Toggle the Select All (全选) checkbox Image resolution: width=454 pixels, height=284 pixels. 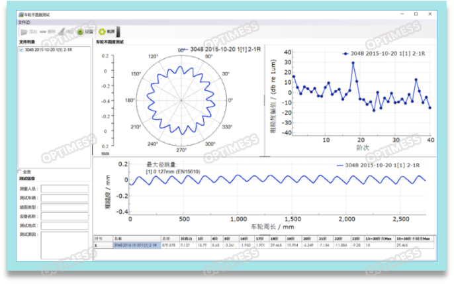21,171
